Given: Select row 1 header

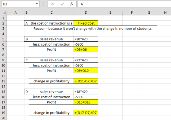Looking at the screenshot, I should pos(3,18).
